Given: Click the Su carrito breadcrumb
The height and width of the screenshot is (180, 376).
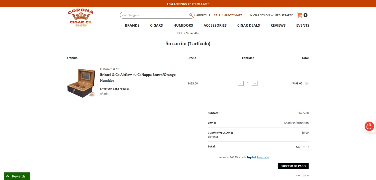Looking at the screenshot, I should coord(192,33).
